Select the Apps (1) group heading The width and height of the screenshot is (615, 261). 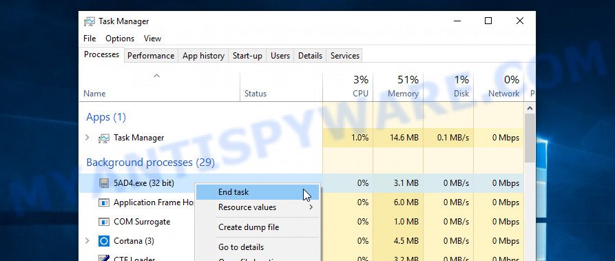click(x=106, y=117)
